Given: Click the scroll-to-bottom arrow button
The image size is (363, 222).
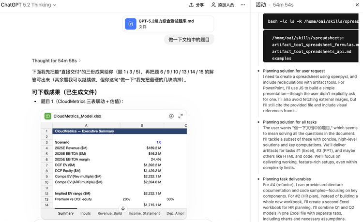Looking at the screenshot, I should click(x=123, y=208).
